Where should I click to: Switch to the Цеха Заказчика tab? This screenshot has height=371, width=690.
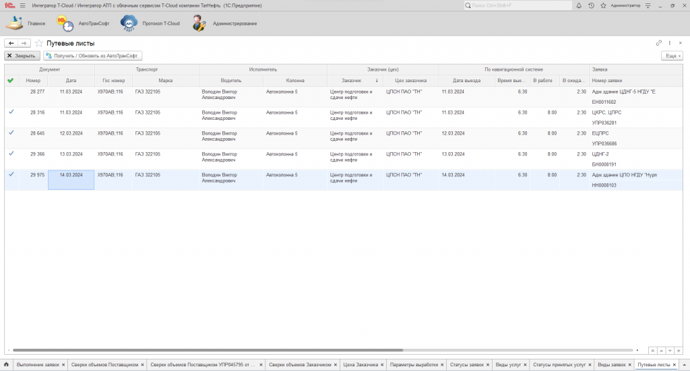[360, 364]
